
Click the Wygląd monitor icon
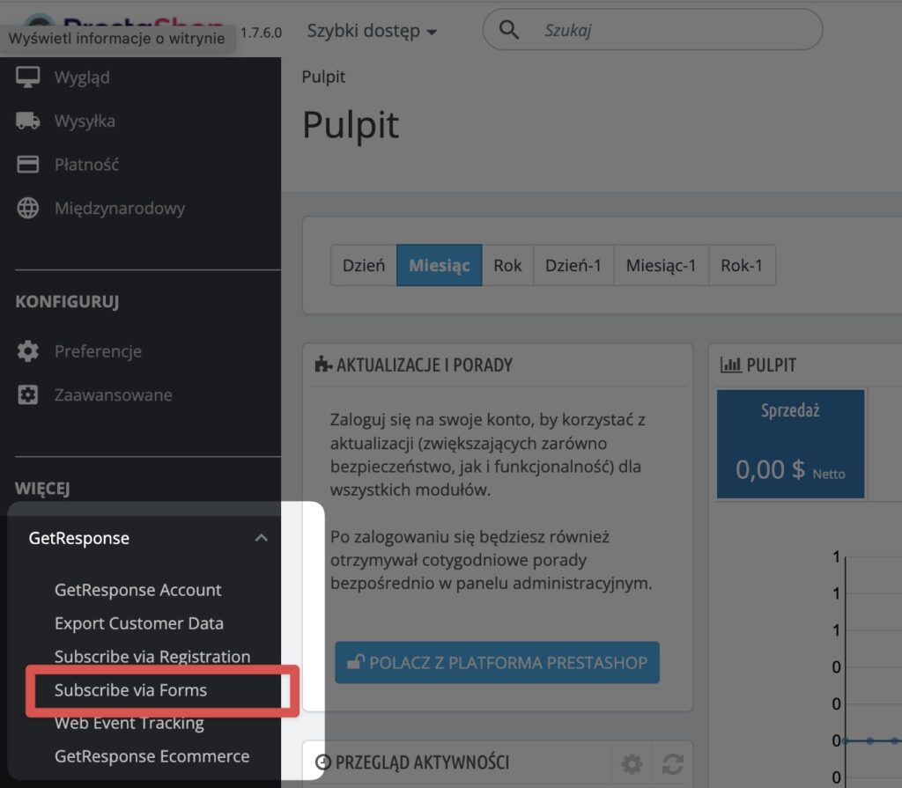pyautogui.click(x=27, y=77)
